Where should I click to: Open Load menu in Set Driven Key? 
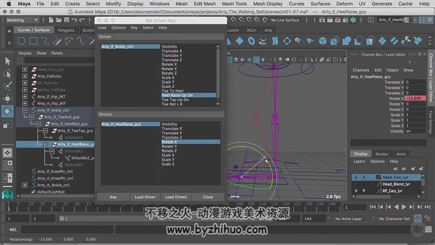coord(102,28)
